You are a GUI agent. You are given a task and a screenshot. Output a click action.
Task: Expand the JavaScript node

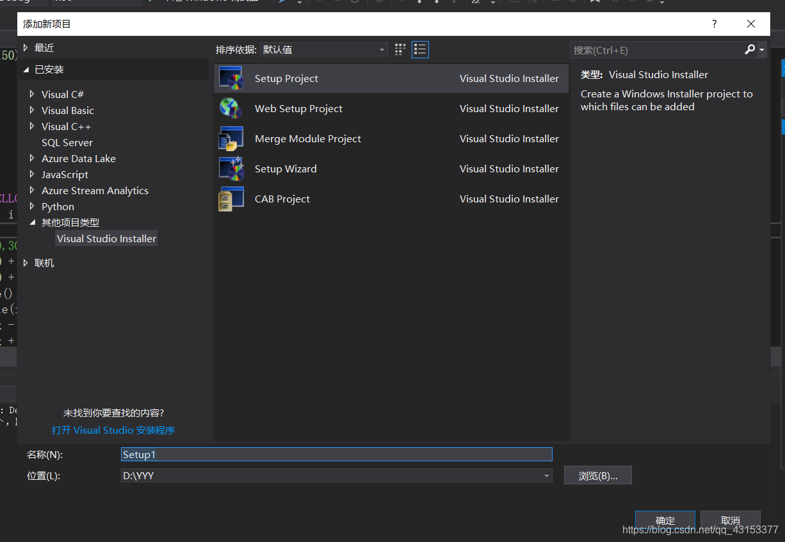[33, 174]
